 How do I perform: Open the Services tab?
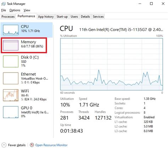(98, 17)
